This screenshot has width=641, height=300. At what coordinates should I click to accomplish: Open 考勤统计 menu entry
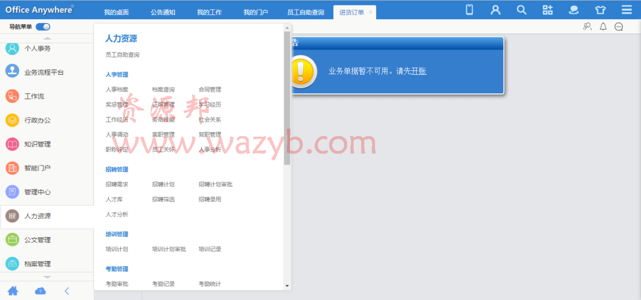pos(210,284)
